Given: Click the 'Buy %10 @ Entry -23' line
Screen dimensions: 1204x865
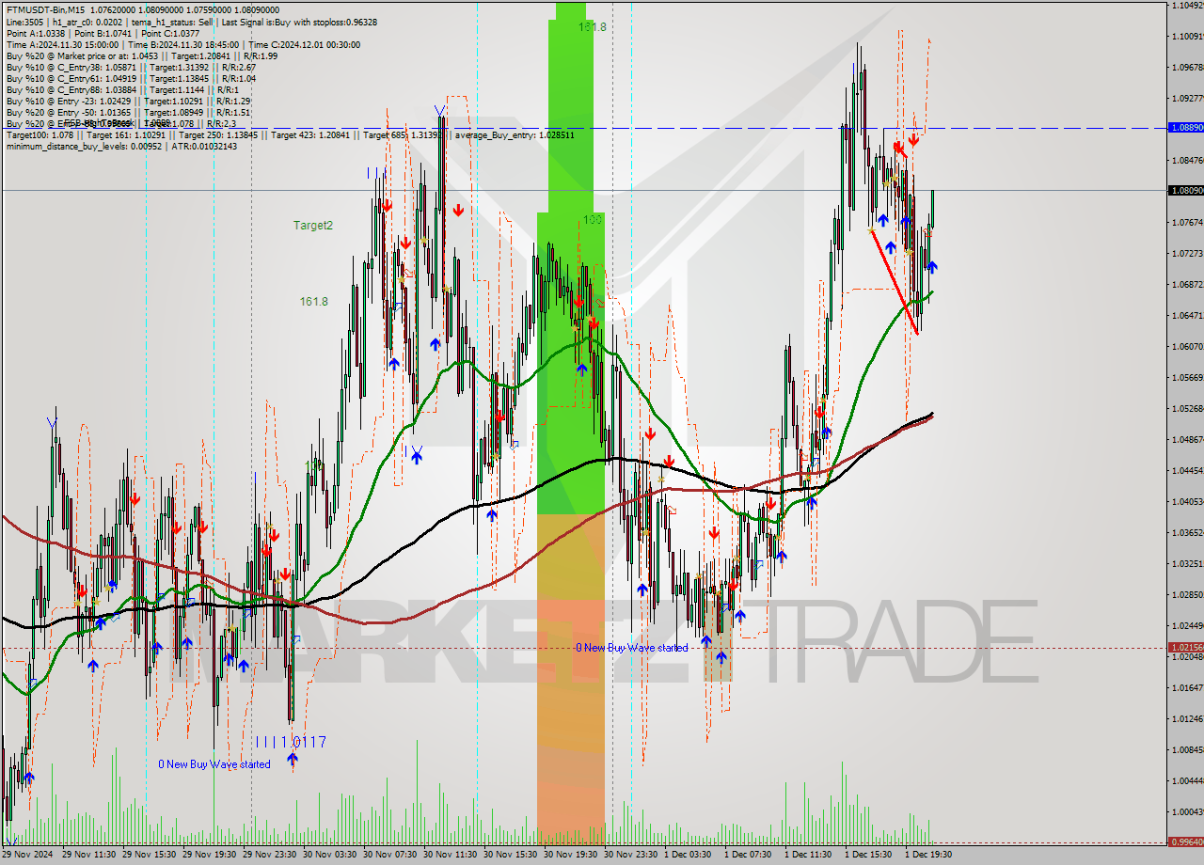Looking at the screenshot, I should (128, 101).
